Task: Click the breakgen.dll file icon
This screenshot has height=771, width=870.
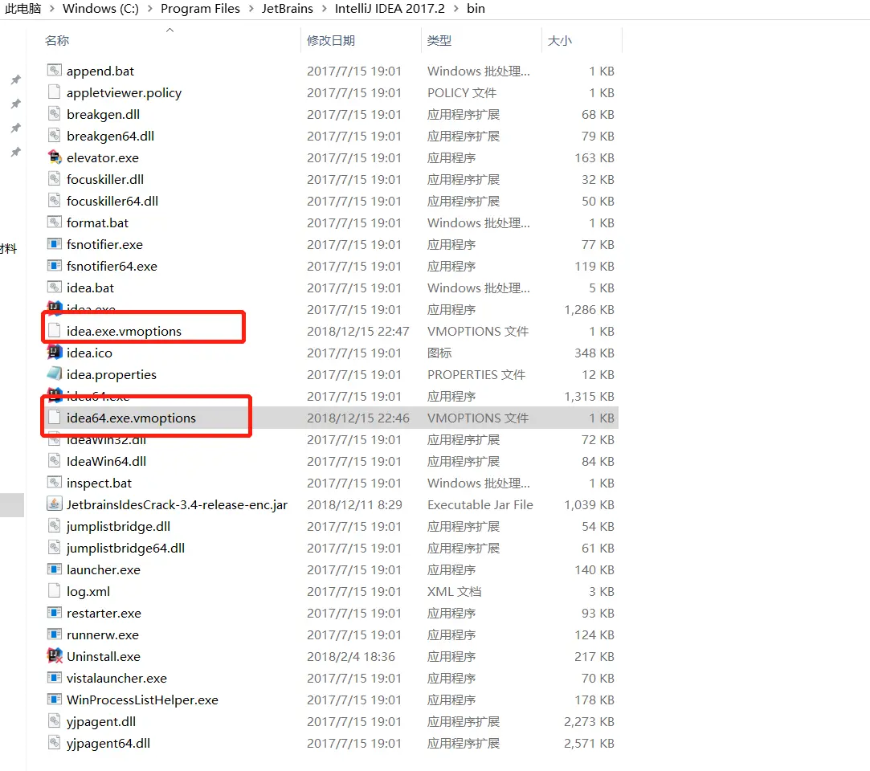Action: pos(55,114)
